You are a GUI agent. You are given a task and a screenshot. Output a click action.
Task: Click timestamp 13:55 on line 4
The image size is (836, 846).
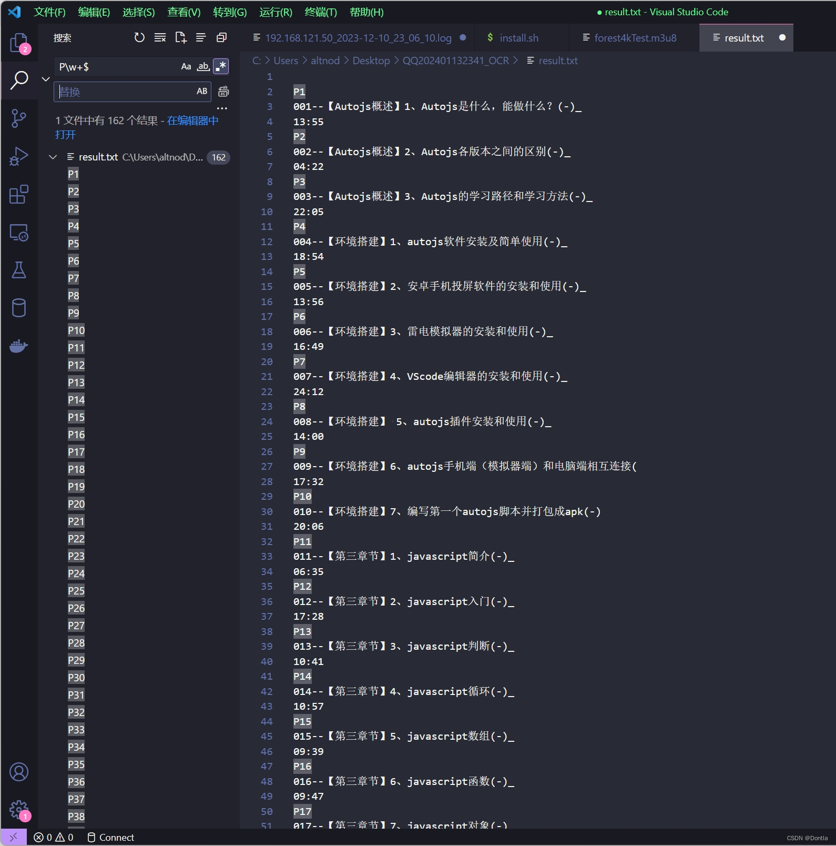point(309,122)
